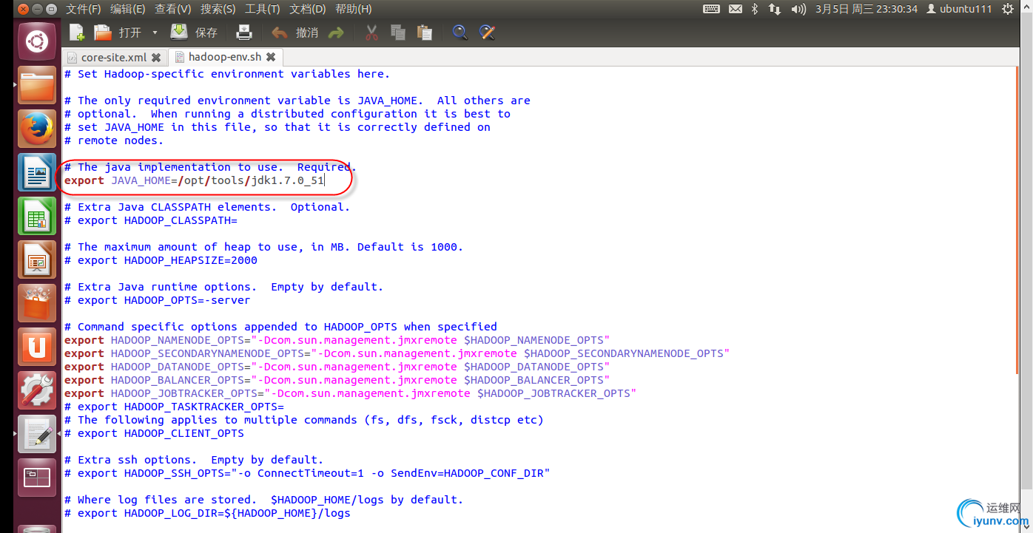Launch Firefox from the launcher

pyautogui.click(x=37, y=129)
